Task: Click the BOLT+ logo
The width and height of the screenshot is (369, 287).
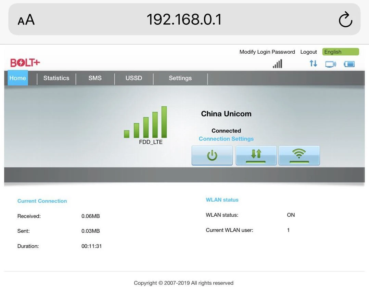Action: pos(25,63)
